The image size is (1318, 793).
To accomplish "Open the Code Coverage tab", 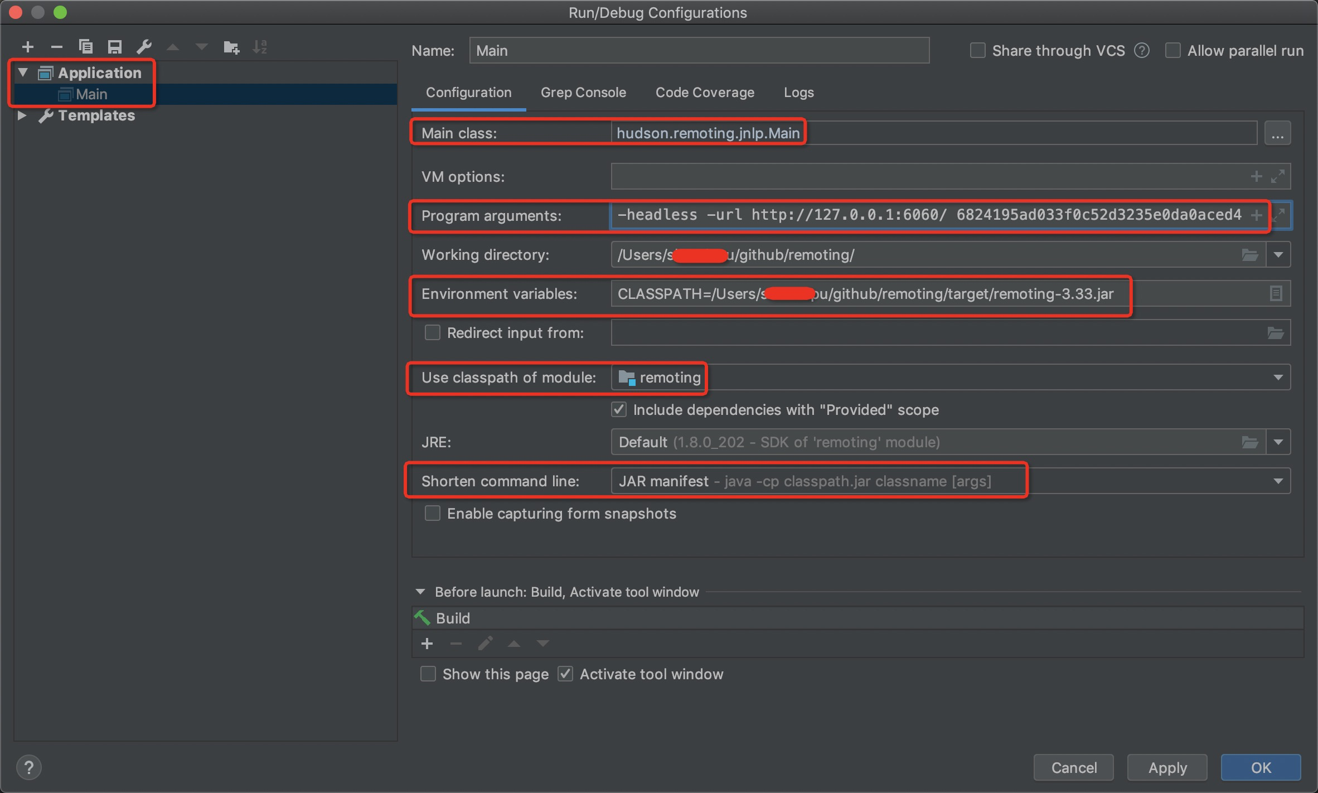I will [x=704, y=93].
